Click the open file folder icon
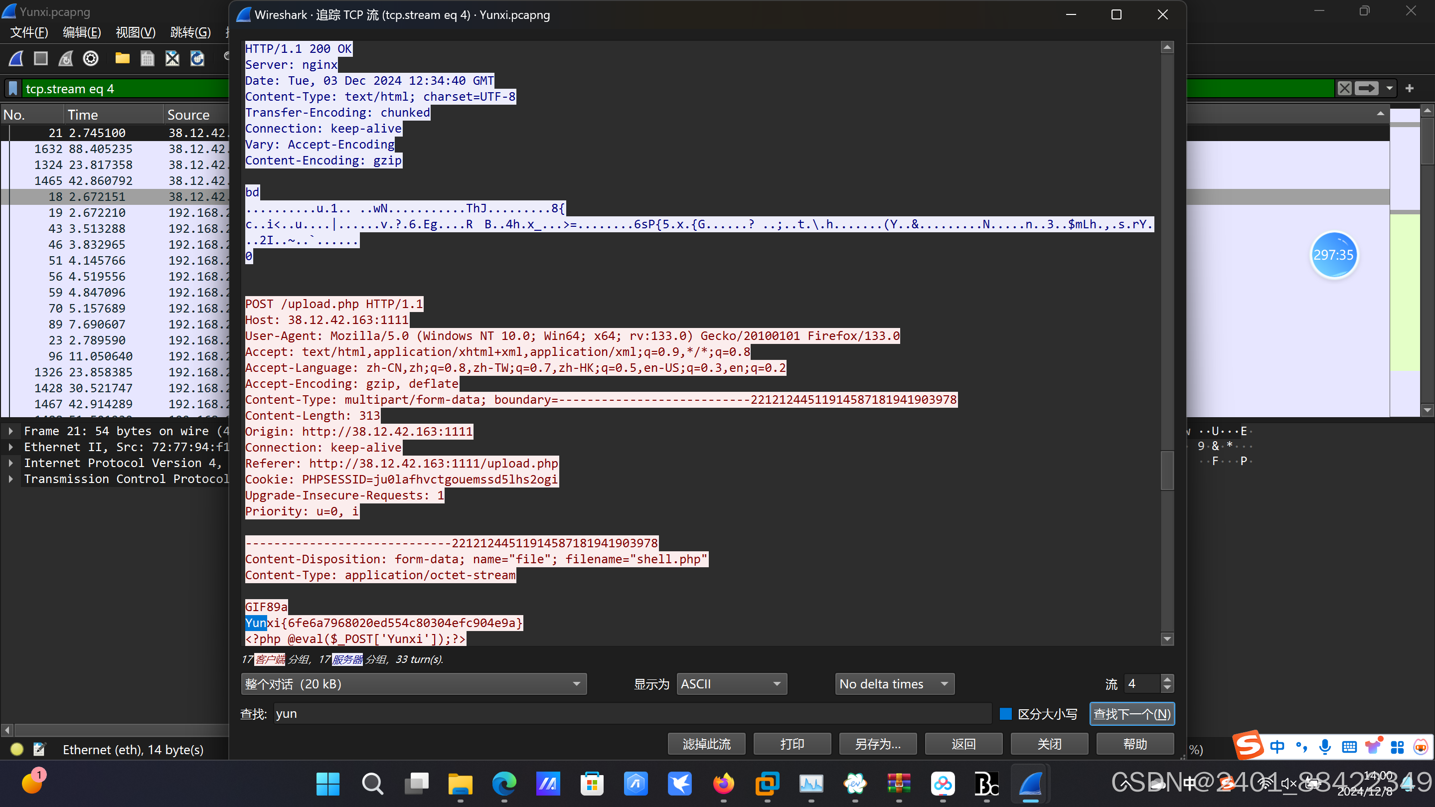This screenshot has width=1435, height=807. click(122, 58)
